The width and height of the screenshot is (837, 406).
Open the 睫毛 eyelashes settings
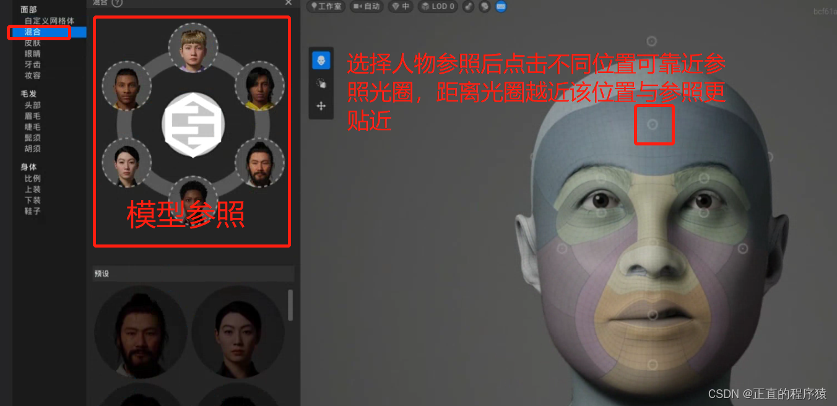click(x=32, y=127)
